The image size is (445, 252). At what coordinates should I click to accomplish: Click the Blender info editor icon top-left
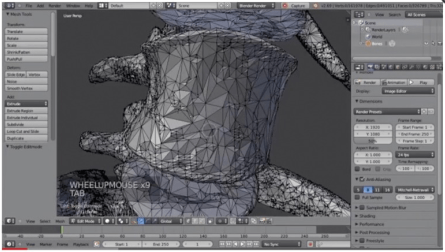point(9,6)
